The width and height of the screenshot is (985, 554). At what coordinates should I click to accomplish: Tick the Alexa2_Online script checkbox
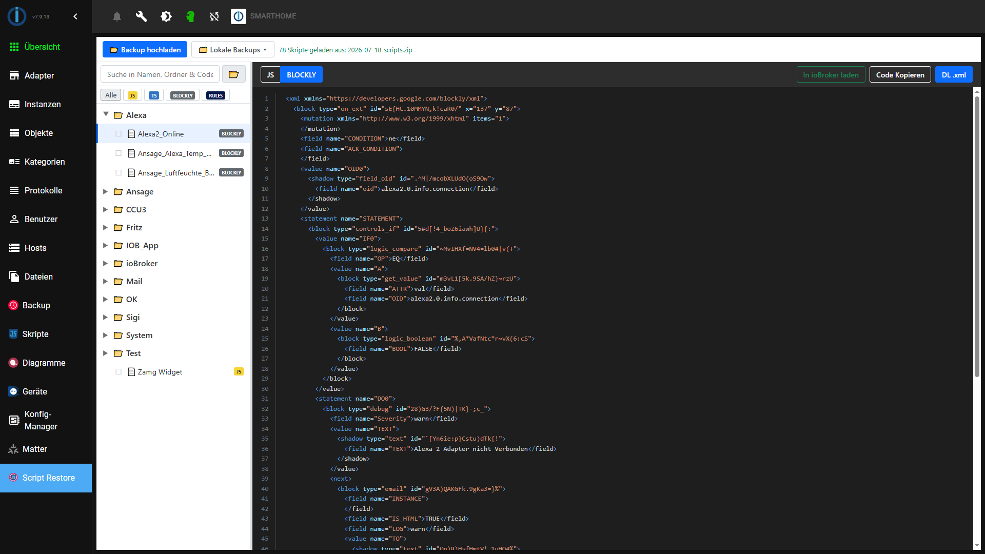point(119,134)
